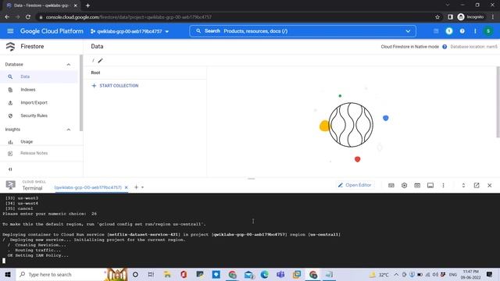Open Security Rules in the sidebar
This screenshot has height=281, width=500.
[x=34, y=116]
